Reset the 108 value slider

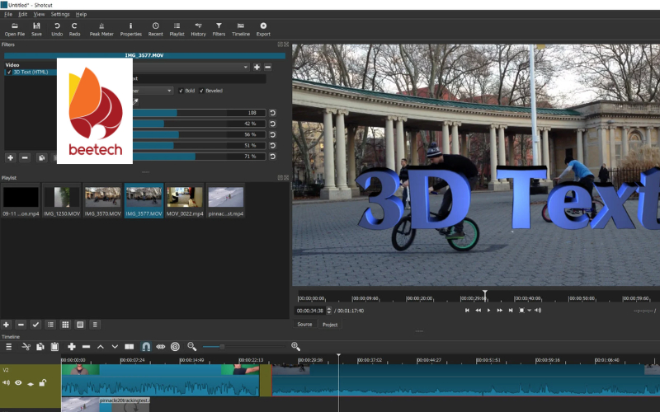[x=273, y=113]
